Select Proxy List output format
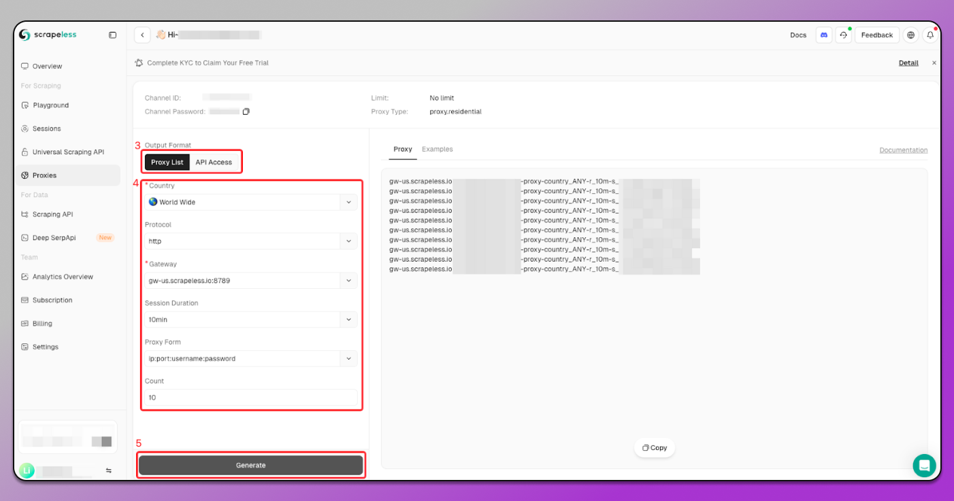The height and width of the screenshot is (501, 954). click(x=167, y=162)
